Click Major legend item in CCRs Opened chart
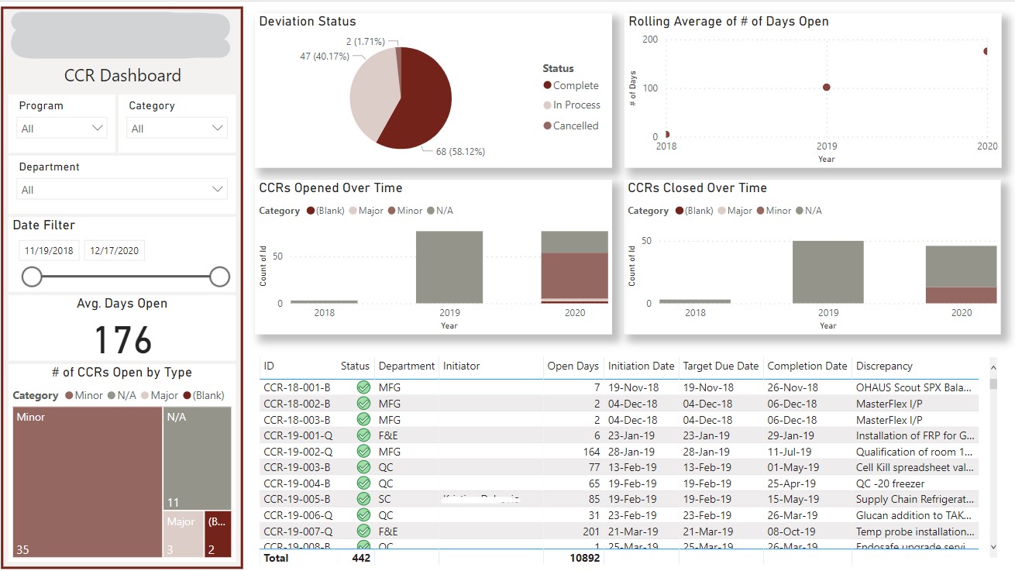The height and width of the screenshot is (571, 1015). (366, 211)
